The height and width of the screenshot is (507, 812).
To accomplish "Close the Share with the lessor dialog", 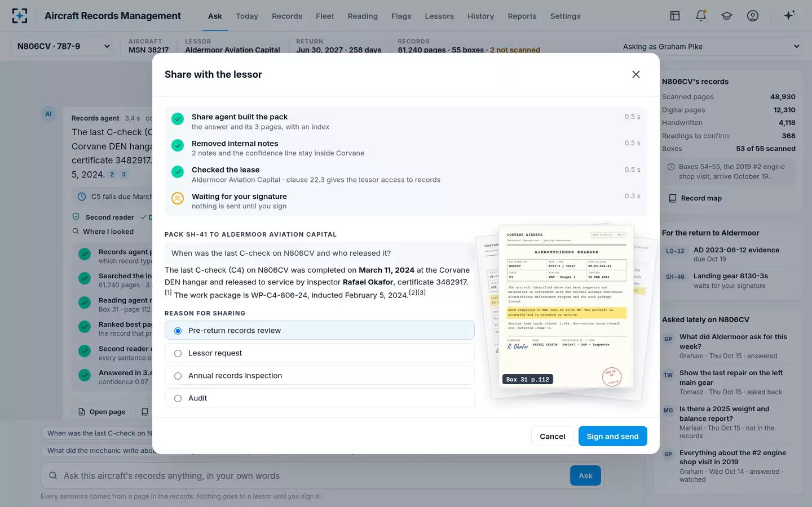I will [636, 74].
